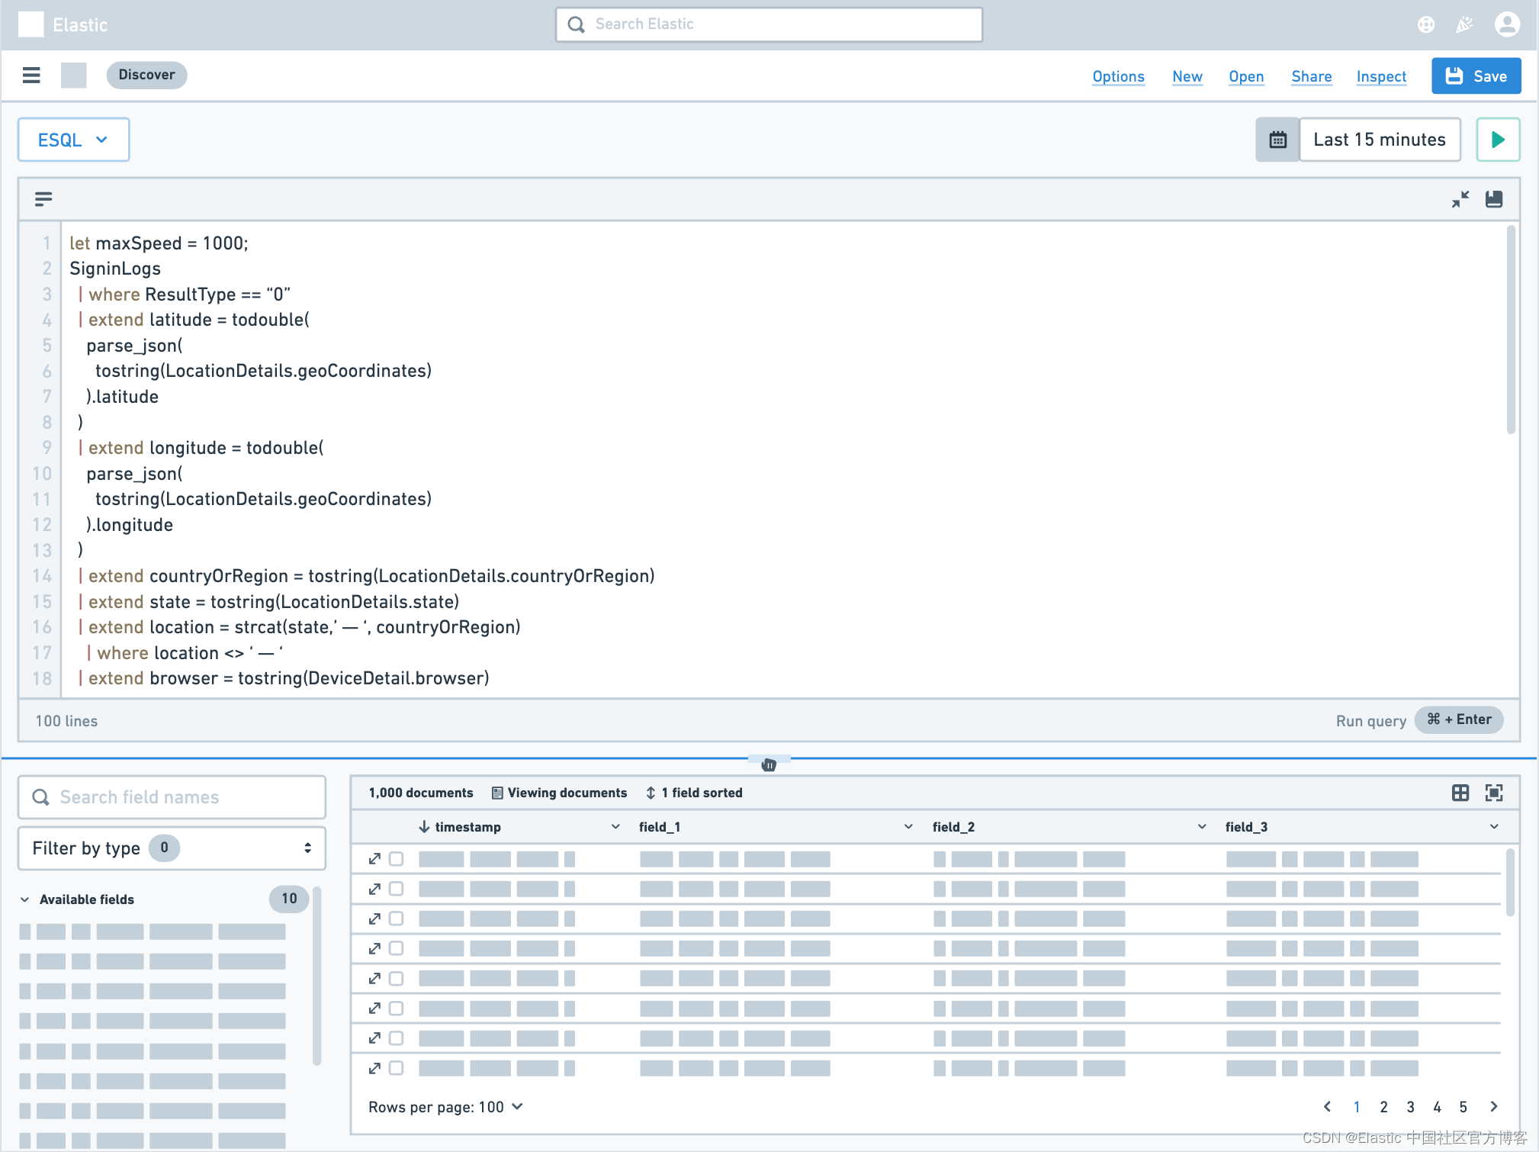Collapse the Available fields section
This screenshot has height=1152, width=1539.
coord(25,899)
